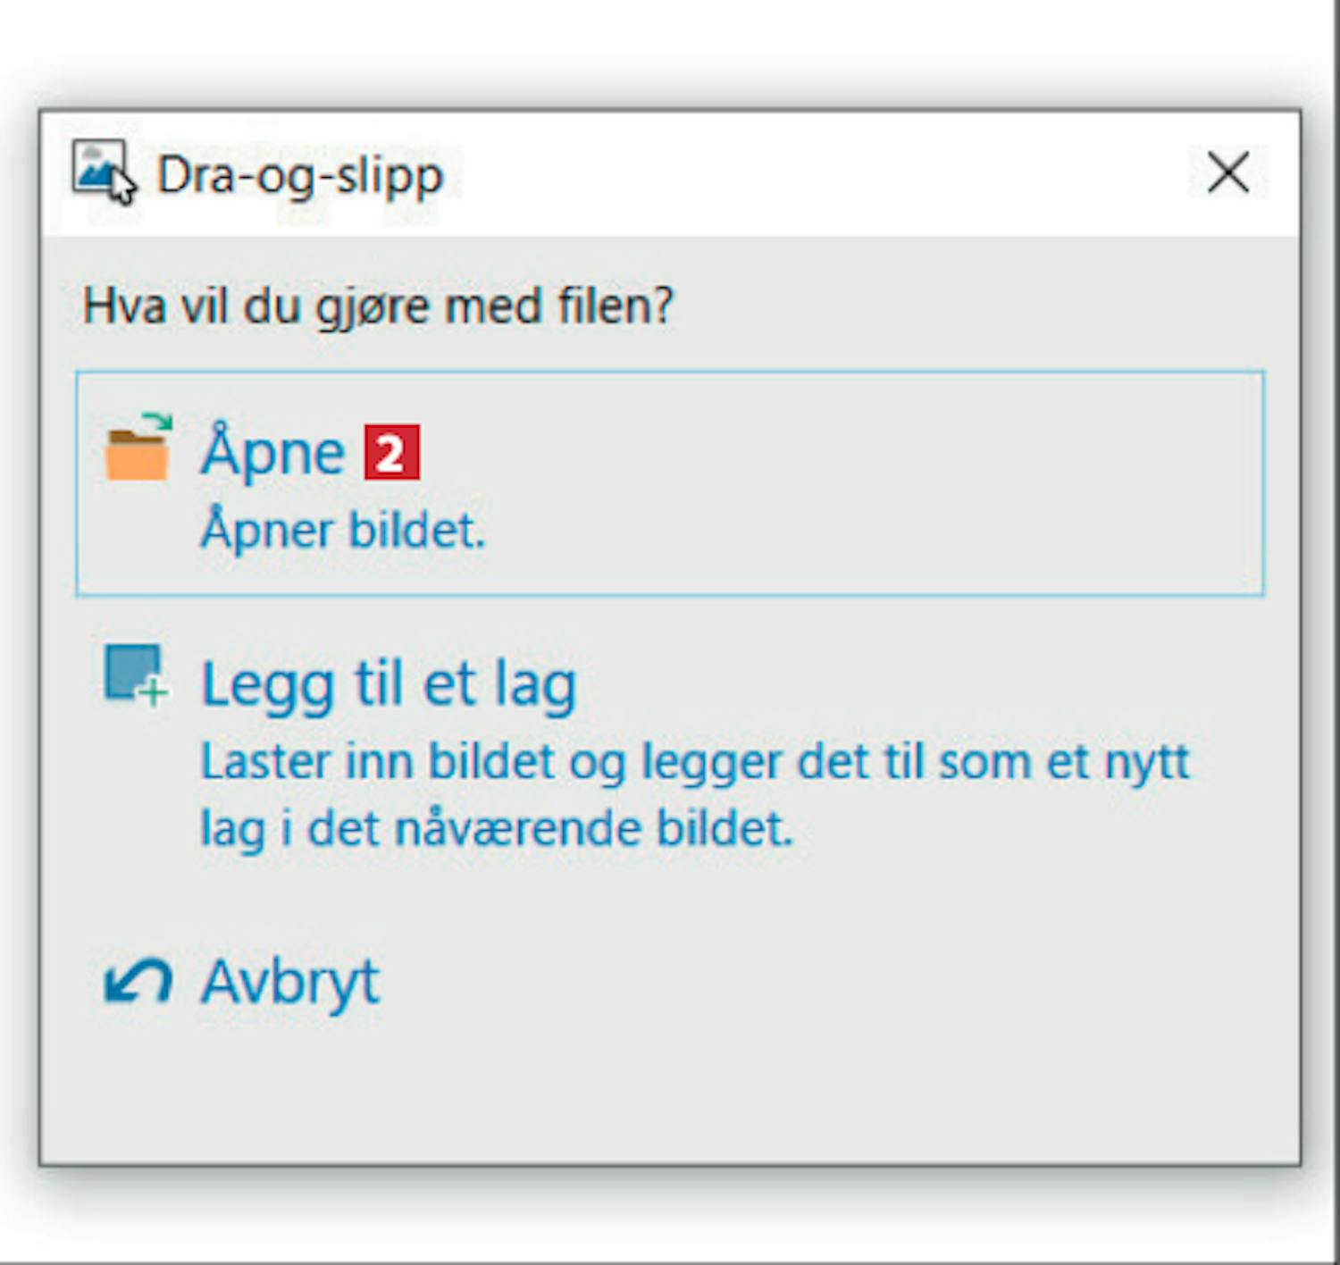Screen dimensions: 1340x1265
Task: Click empty grey area below the Avbryt option
Action: point(670,1090)
